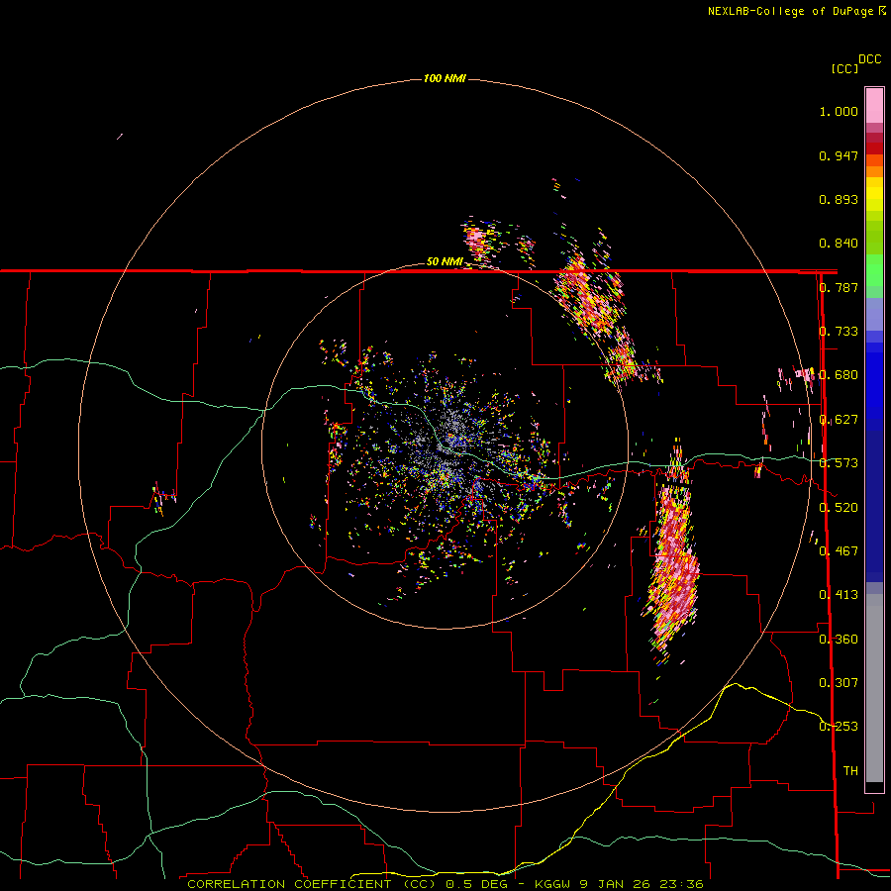Pick the gray segment of the color bar
Viewport: 891px width, 891px height.
click(874, 688)
